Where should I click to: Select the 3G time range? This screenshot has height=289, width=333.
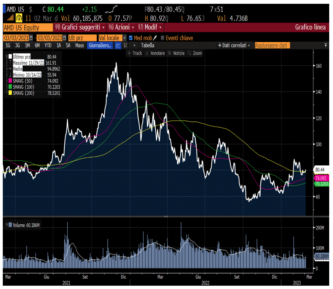point(17,46)
